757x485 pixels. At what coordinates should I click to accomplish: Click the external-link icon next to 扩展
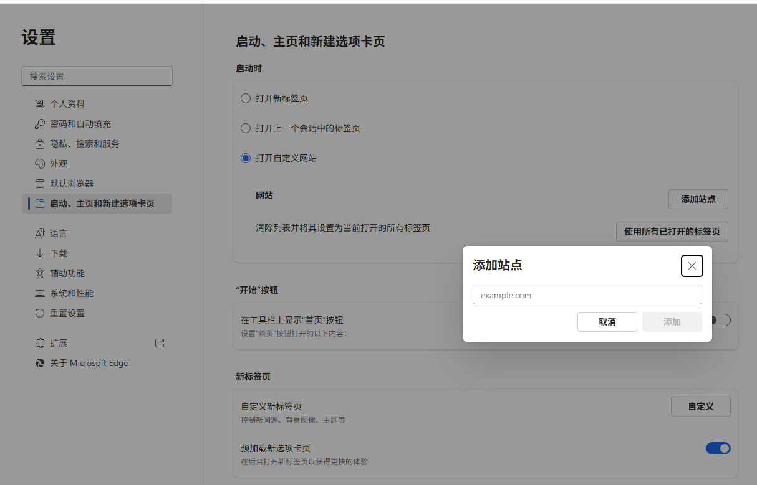pos(160,343)
